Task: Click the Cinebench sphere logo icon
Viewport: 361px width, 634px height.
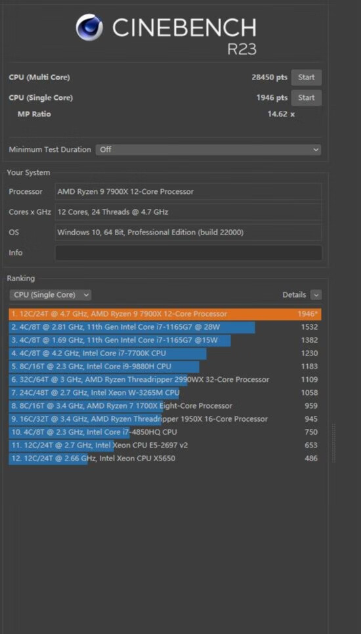Action: click(x=89, y=27)
